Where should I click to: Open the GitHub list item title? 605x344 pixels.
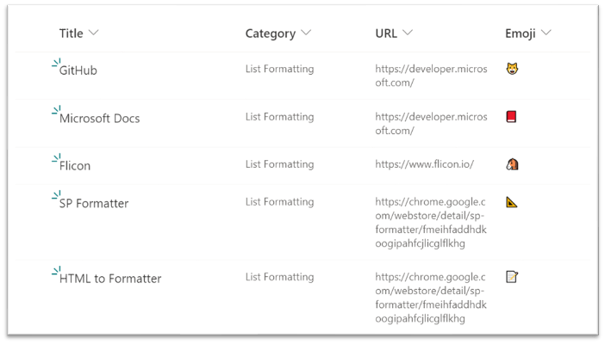pyautogui.click(x=78, y=71)
